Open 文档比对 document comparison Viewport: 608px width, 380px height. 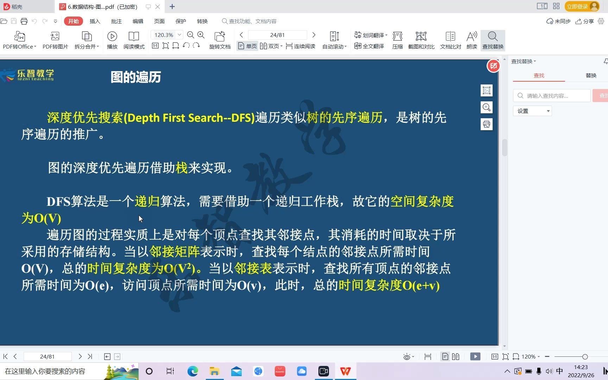point(450,40)
